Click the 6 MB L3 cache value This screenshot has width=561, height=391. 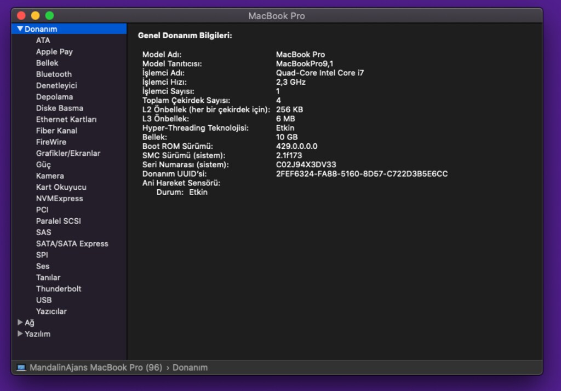coord(285,119)
